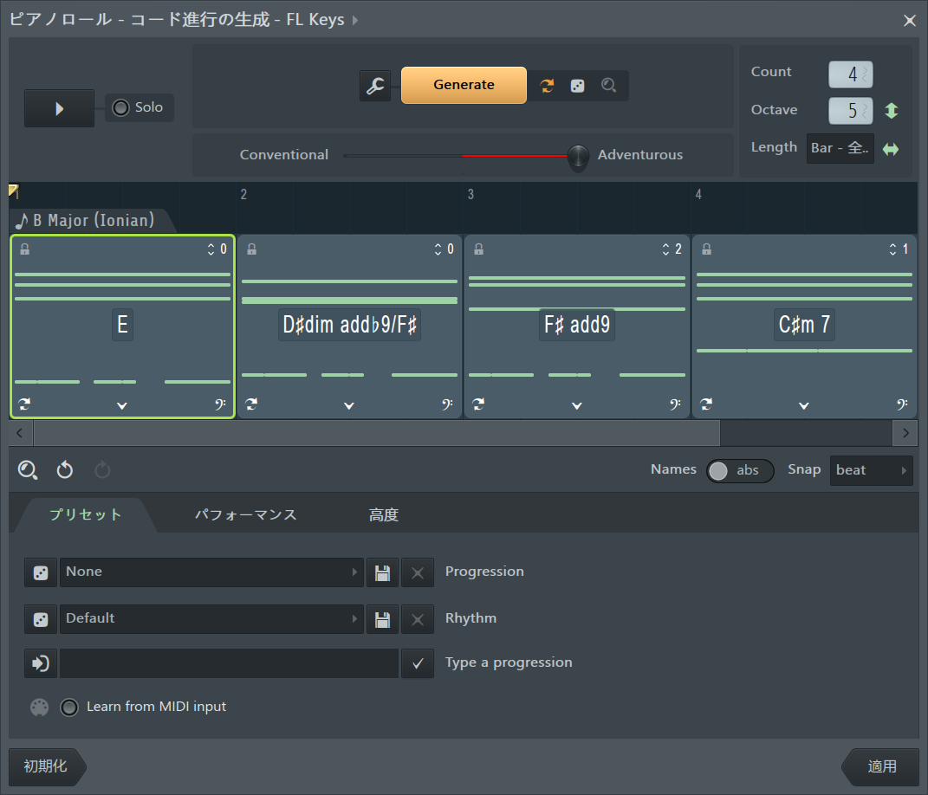Click the regenerate icon on F♯ add9 chord

tap(478, 404)
